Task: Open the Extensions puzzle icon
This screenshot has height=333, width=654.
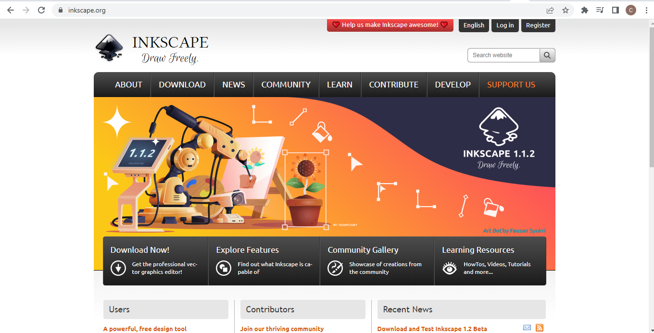Action: pyautogui.click(x=585, y=10)
